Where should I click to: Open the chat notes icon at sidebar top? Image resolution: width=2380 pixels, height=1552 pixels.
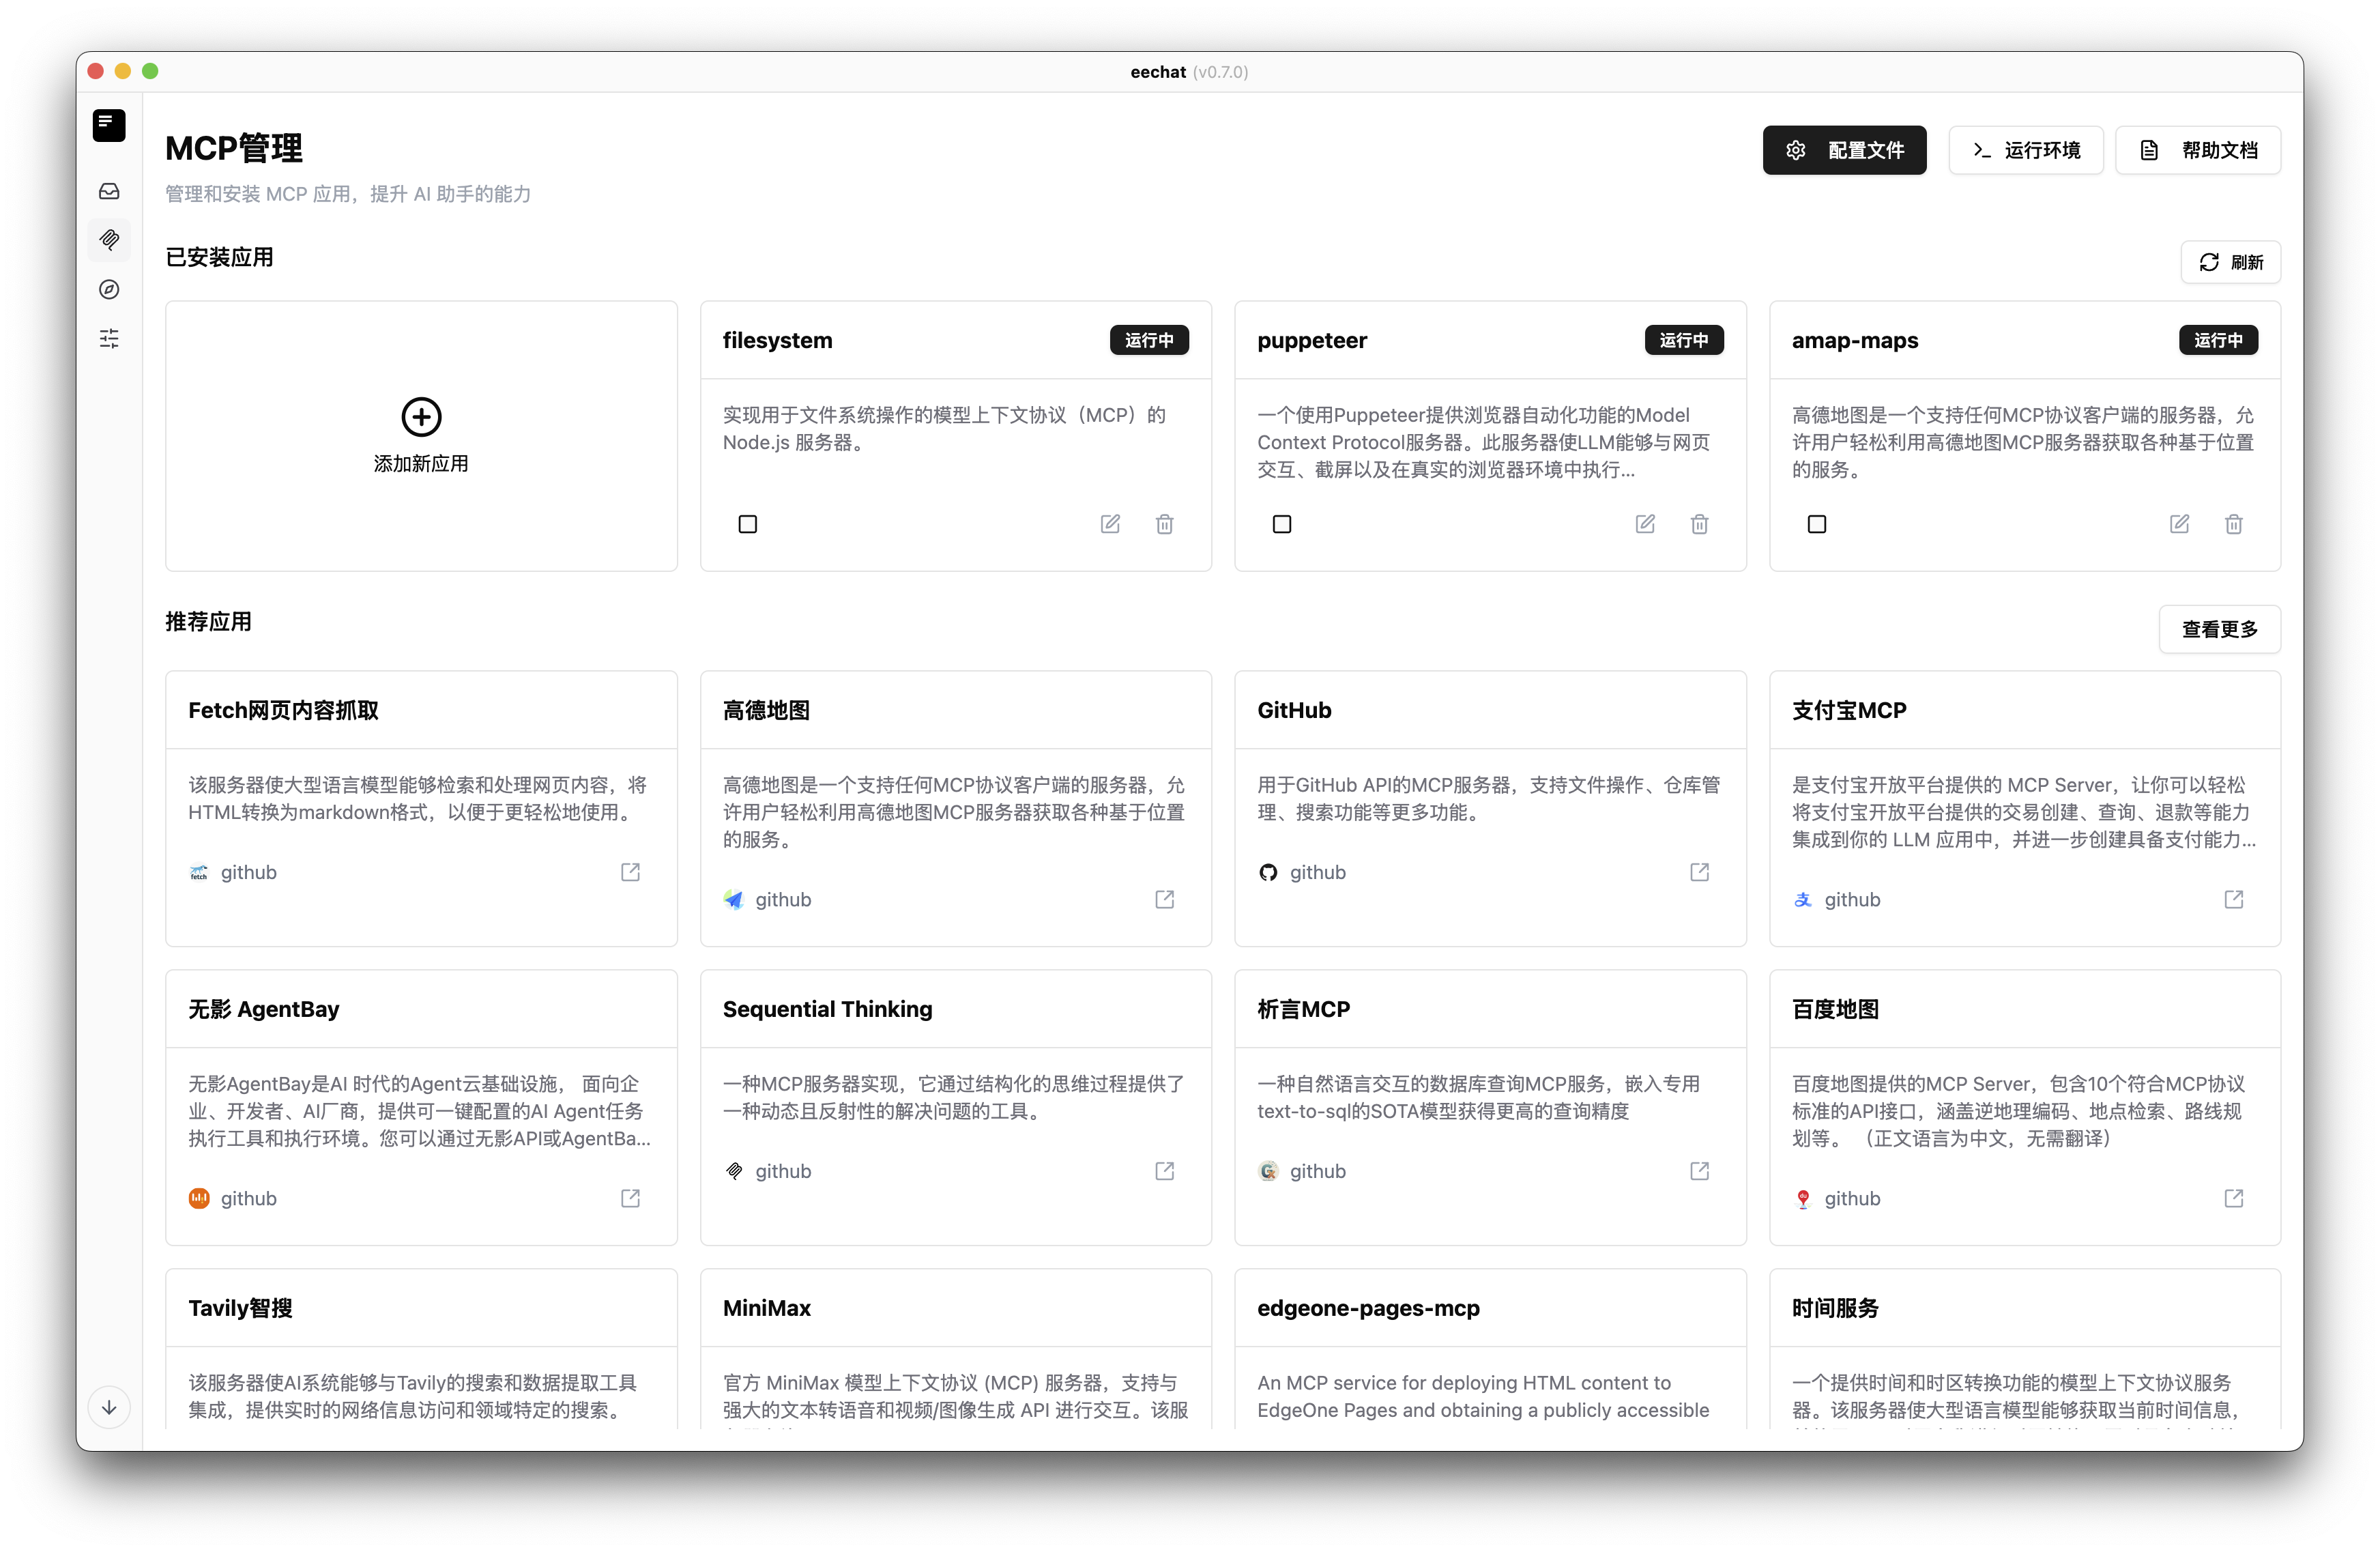[x=108, y=125]
